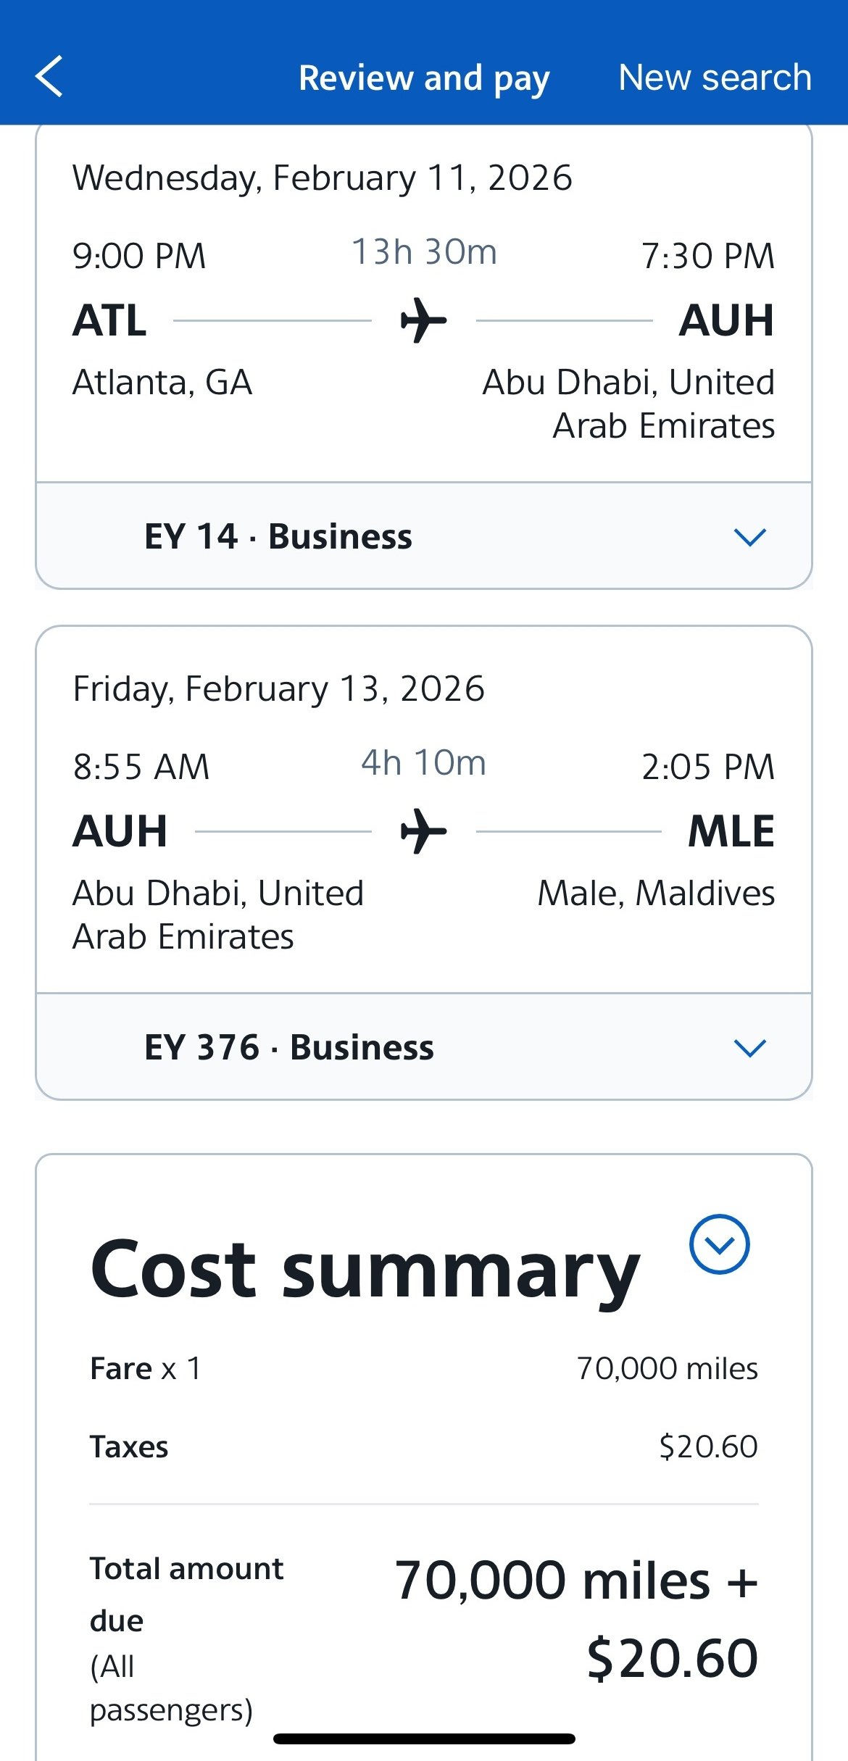Tap the ATL departure airport code
848x1761 pixels.
[x=110, y=320]
